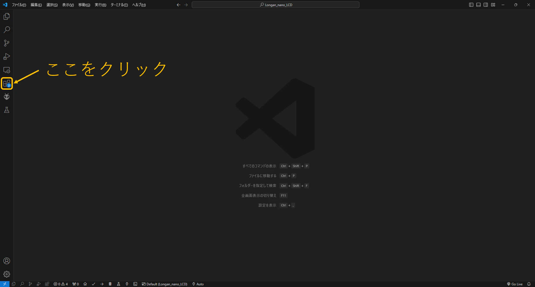This screenshot has height=287, width=535.
Task: Click PlatformIO Clean trash icon
Action: pos(110,284)
